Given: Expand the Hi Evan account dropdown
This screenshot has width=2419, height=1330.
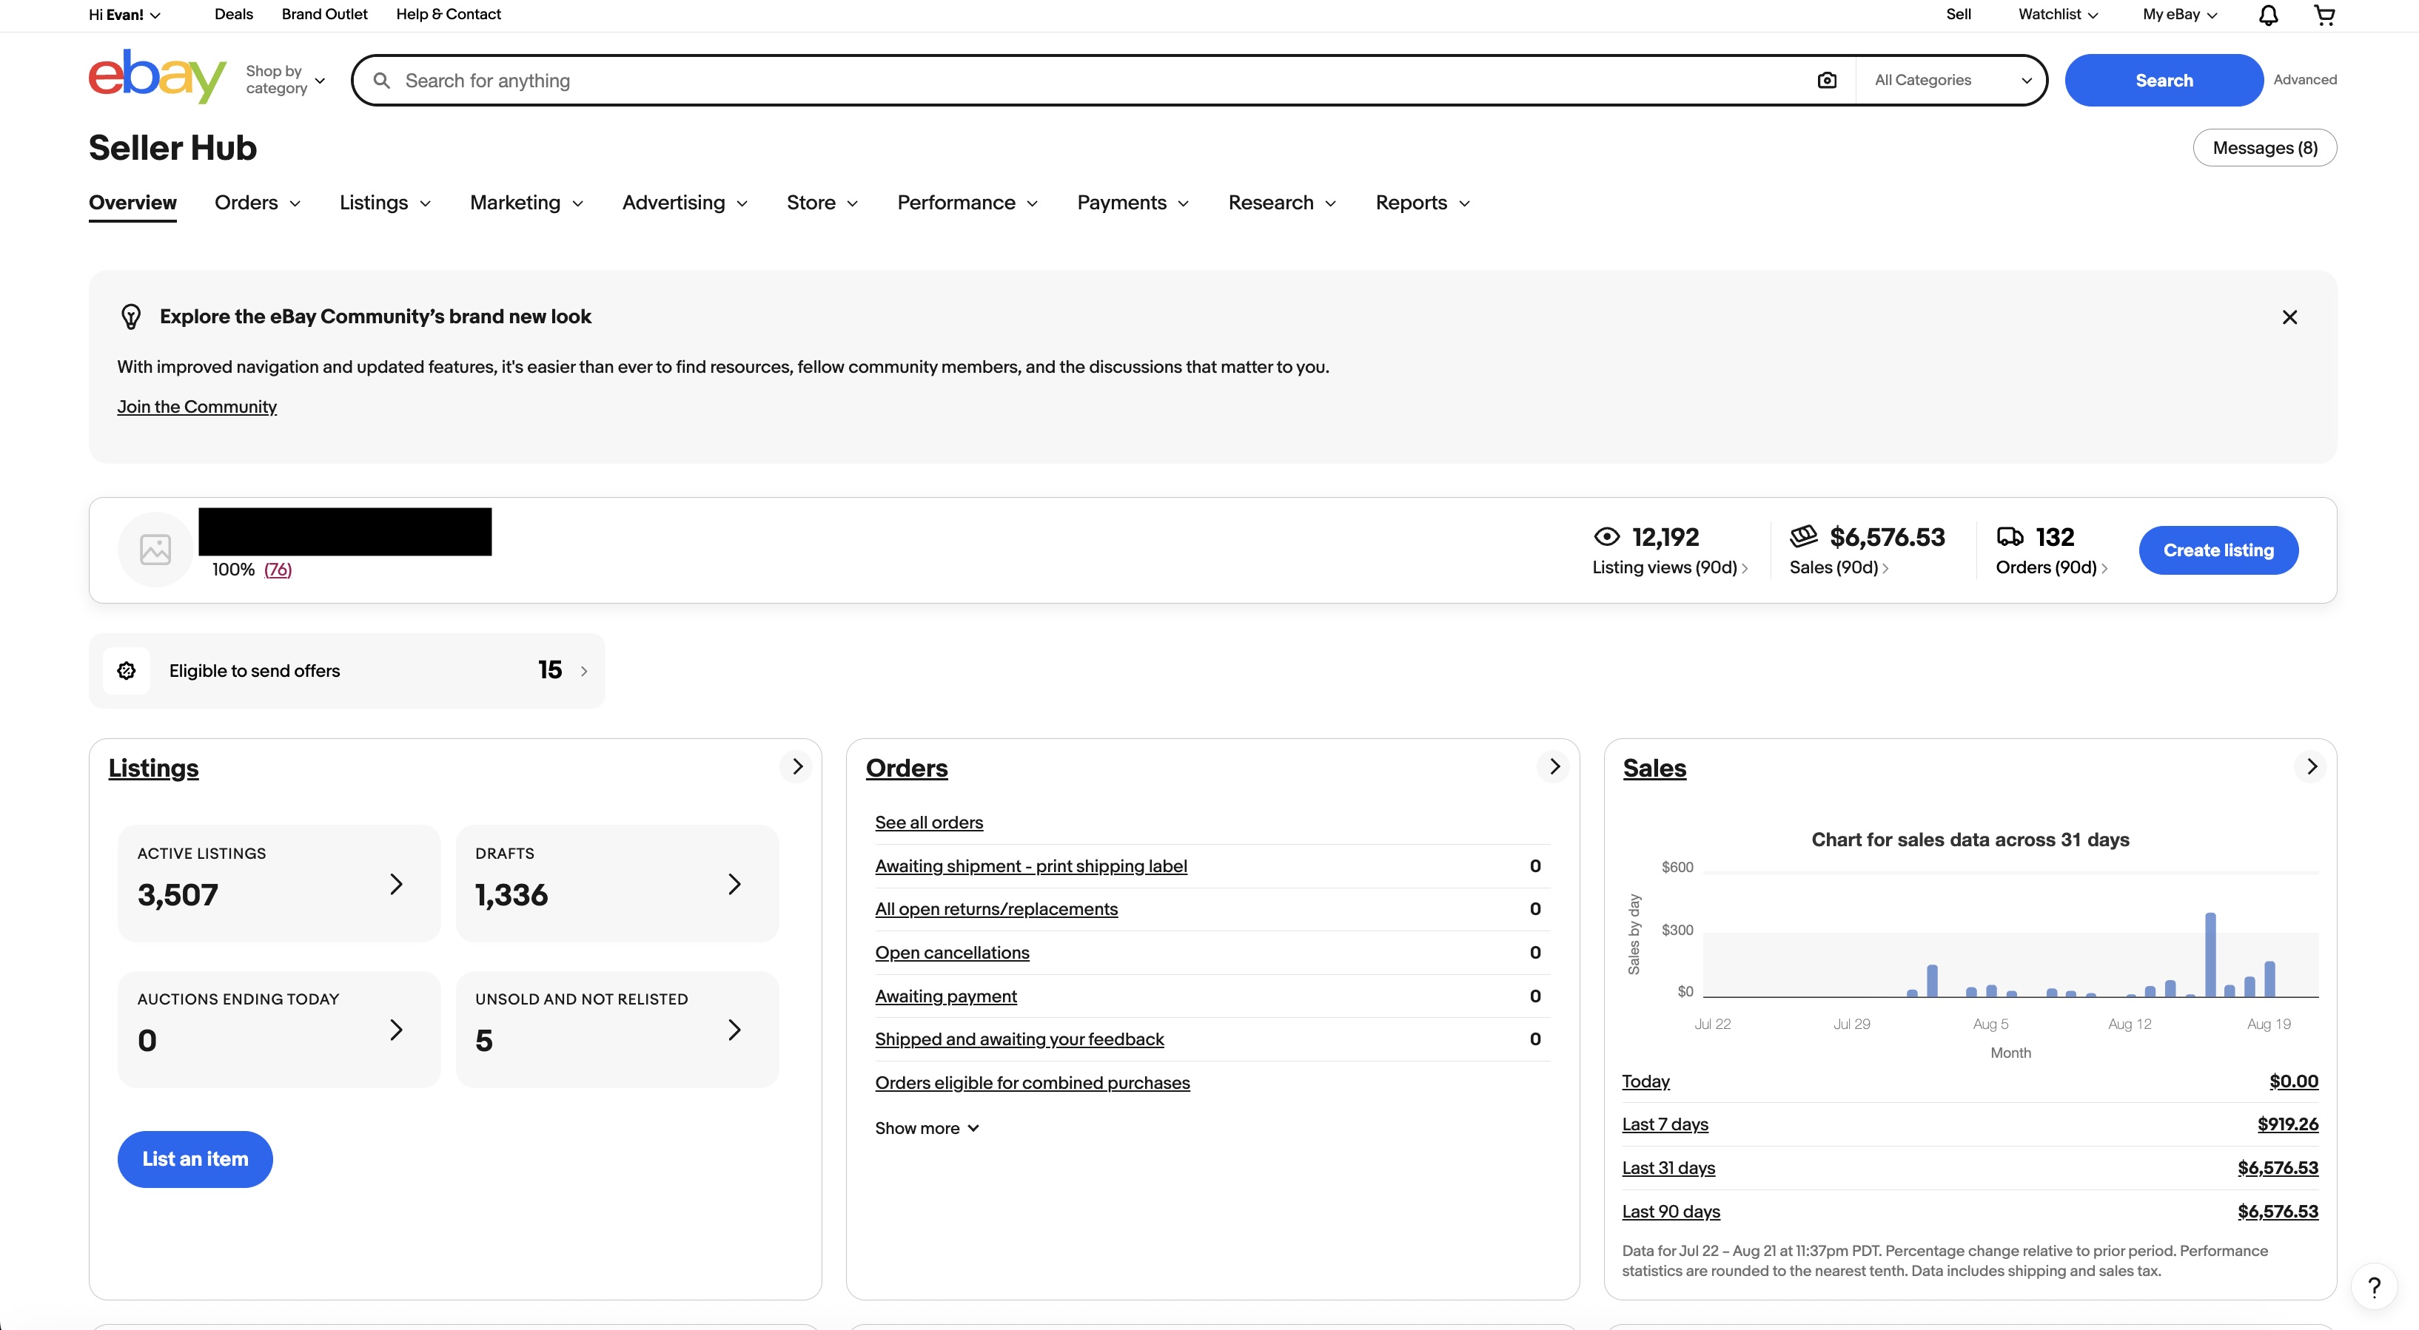Looking at the screenshot, I should (x=124, y=15).
